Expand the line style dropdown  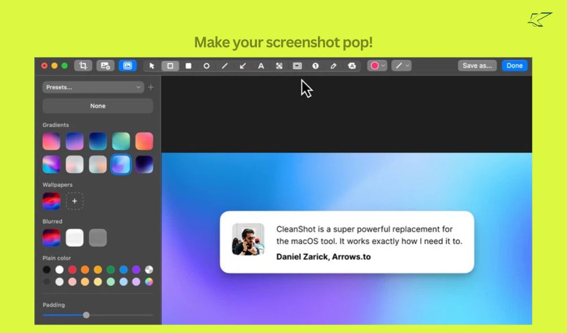click(x=402, y=66)
